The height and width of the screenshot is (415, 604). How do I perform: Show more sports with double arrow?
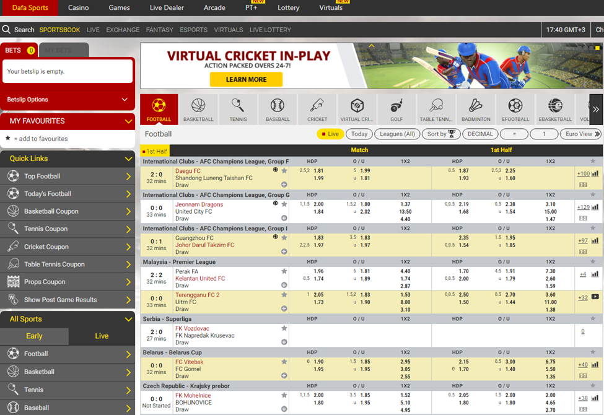(x=596, y=110)
